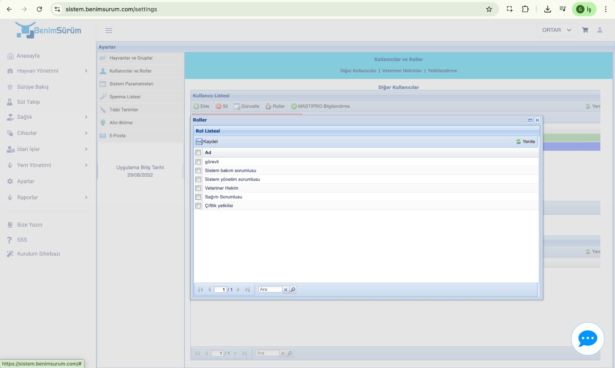Select Sperma Listesi in settings menu
Screen dimensions: 615x368
click(125, 97)
